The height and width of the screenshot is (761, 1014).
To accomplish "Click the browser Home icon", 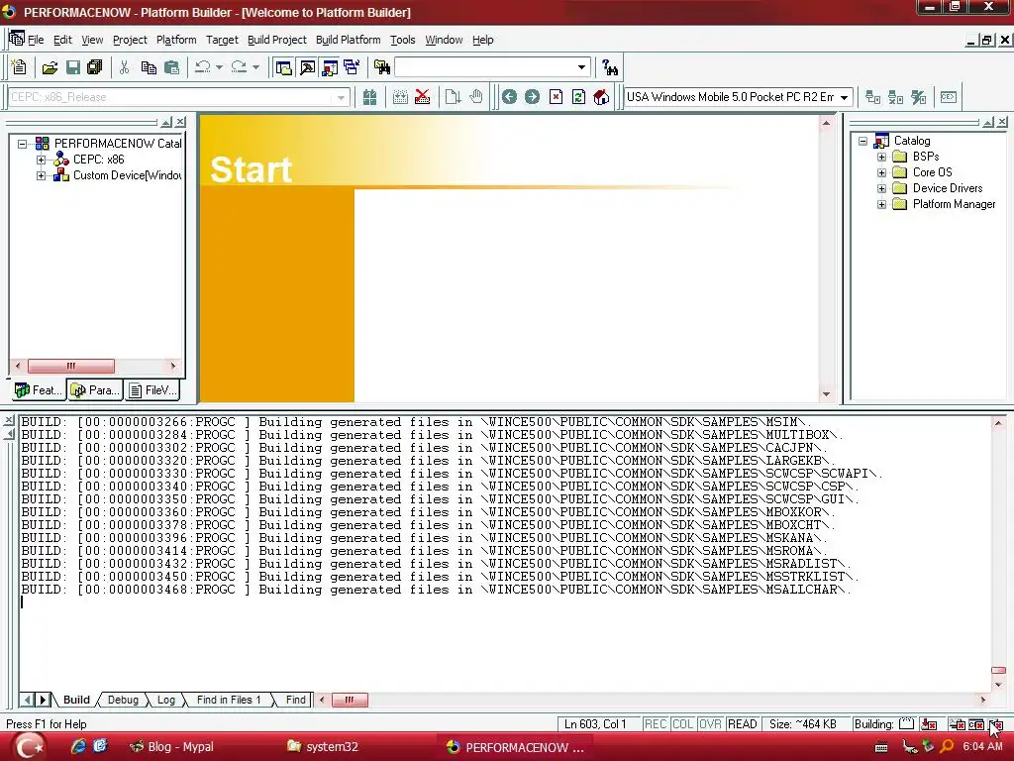I will (x=601, y=97).
